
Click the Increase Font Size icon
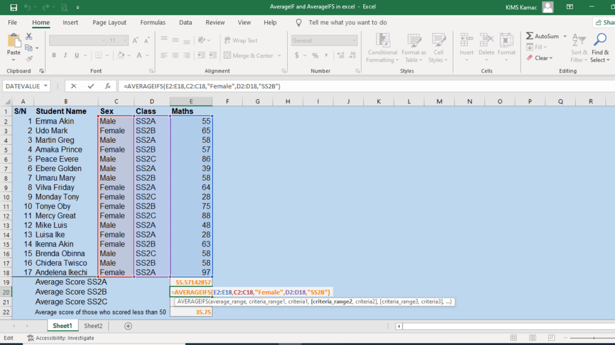point(135,40)
